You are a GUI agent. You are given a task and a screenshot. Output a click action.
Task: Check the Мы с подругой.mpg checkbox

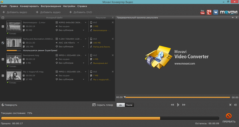click(3, 76)
